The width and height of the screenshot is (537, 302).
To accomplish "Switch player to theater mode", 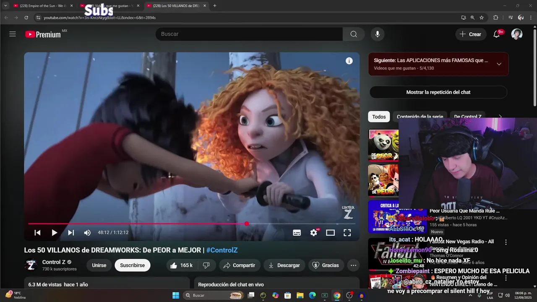I will [x=331, y=232].
